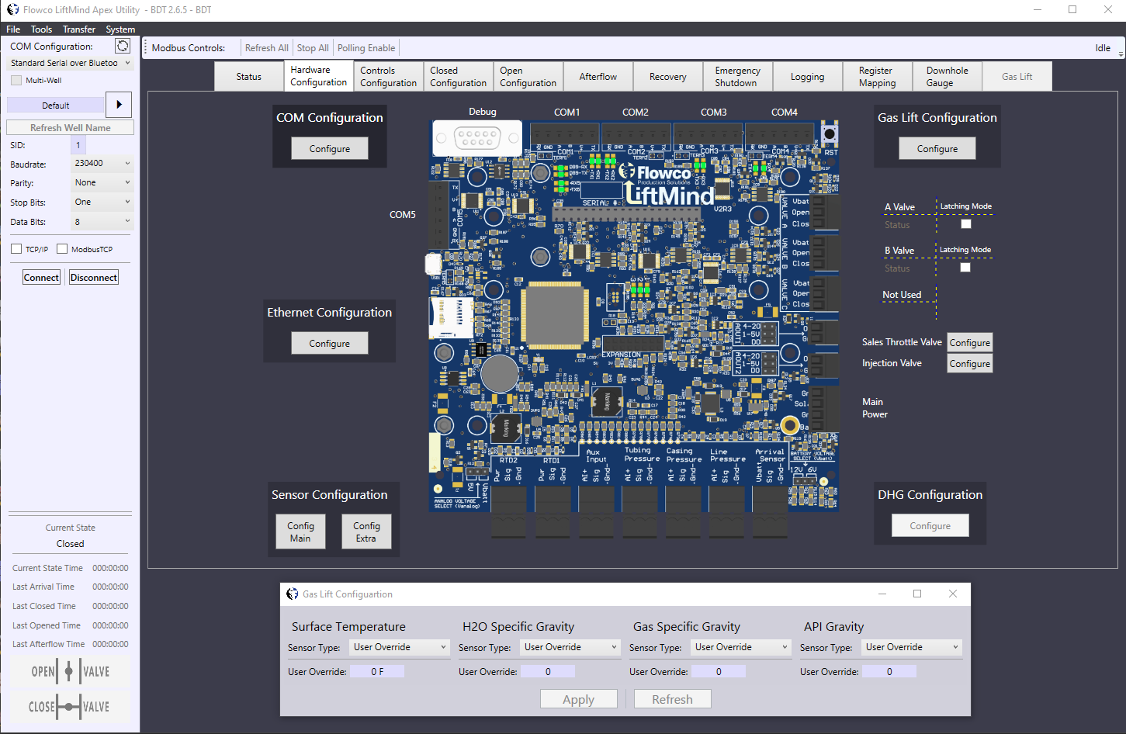Click Configure under Ethernet Configuration

(x=330, y=344)
